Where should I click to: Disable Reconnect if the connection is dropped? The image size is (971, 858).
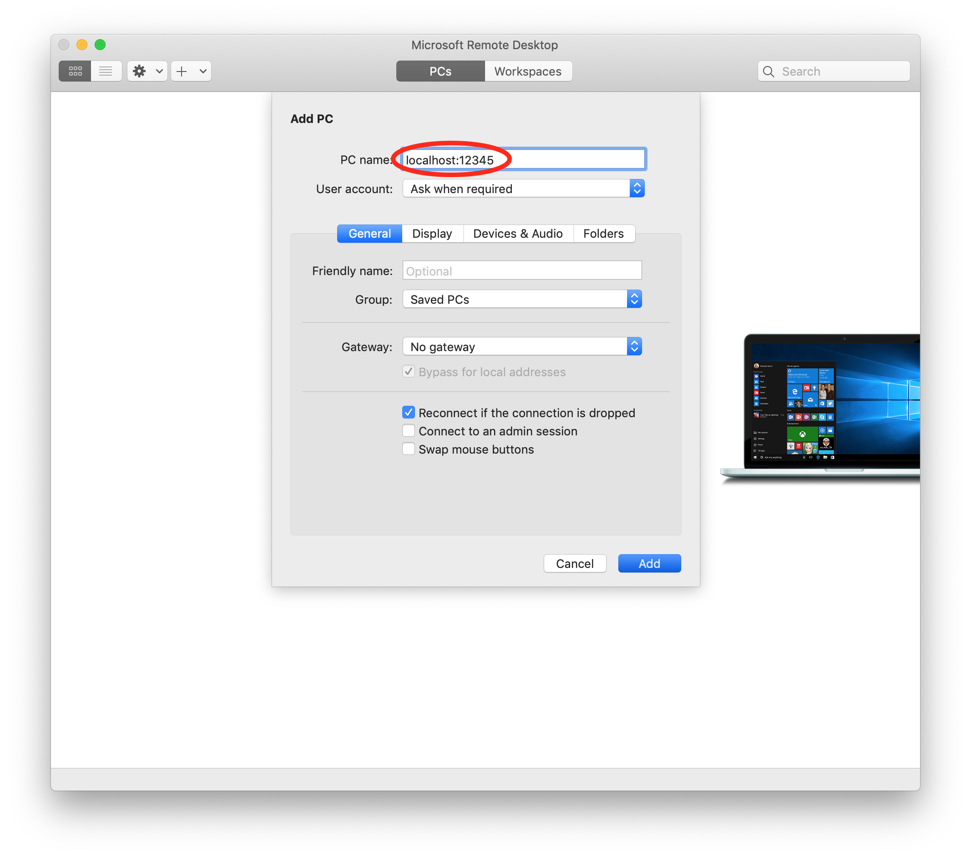pyautogui.click(x=408, y=413)
